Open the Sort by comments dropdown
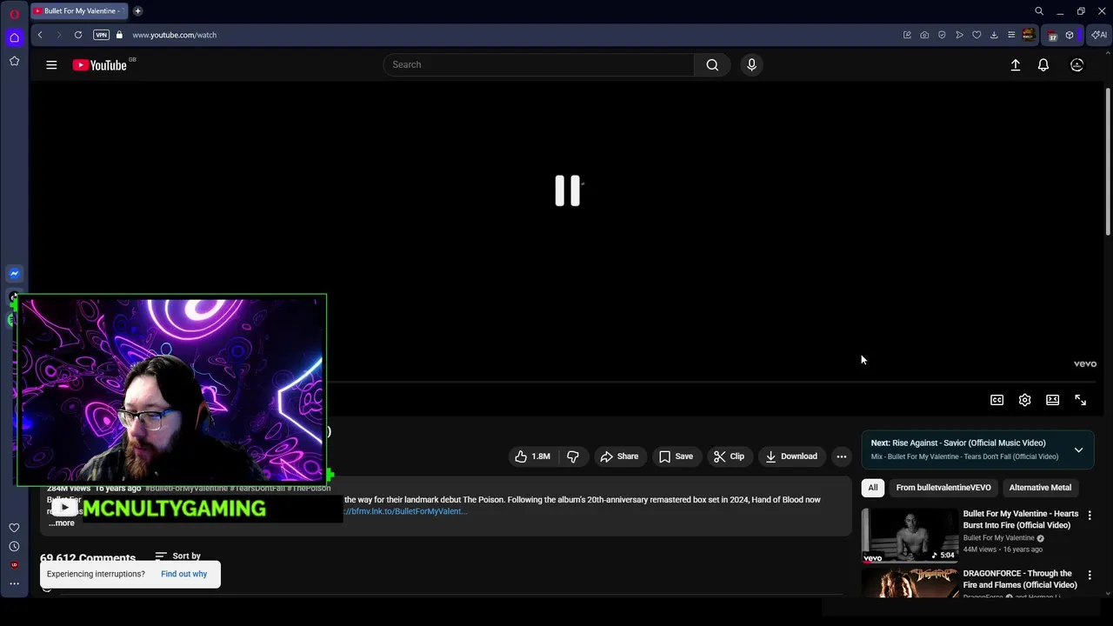This screenshot has width=1113, height=626. coord(178,556)
